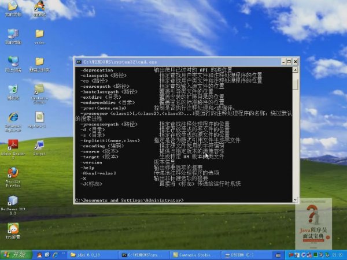Close the cmd.exe window
The height and width of the screenshot is (260, 347).
coord(295,62)
